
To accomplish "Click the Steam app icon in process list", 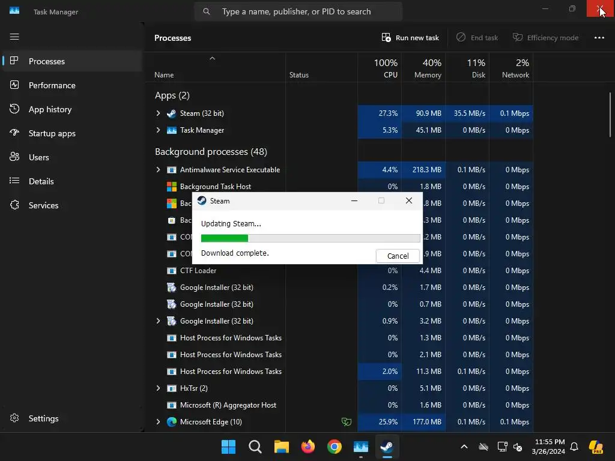I will (171, 113).
